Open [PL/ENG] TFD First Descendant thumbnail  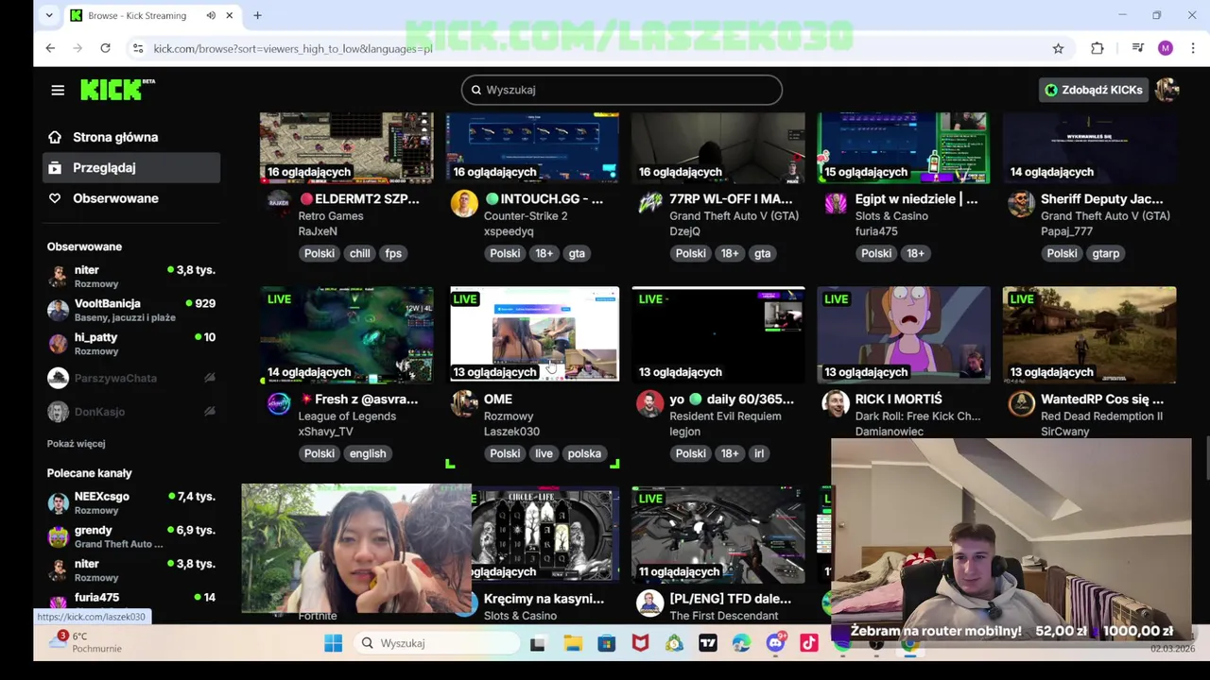[718, 535]
